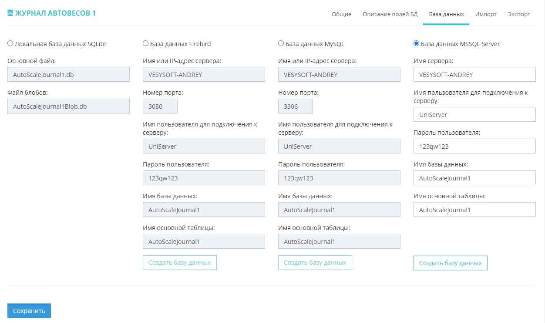The width and height of the screenshot is (545, 323).
Task: Click the MSSQL Имя базы данных field
Action: [x=474, y=178]
